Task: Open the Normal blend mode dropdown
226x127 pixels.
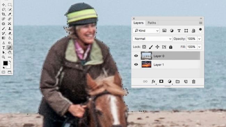Action: (x=152, y=39)
